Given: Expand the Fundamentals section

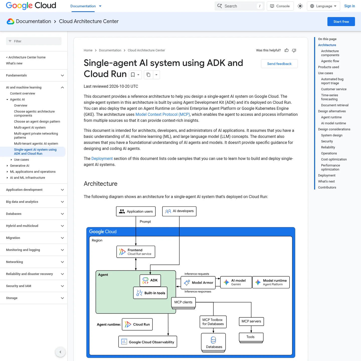Looking at the screenshot, I should [62, 75].
